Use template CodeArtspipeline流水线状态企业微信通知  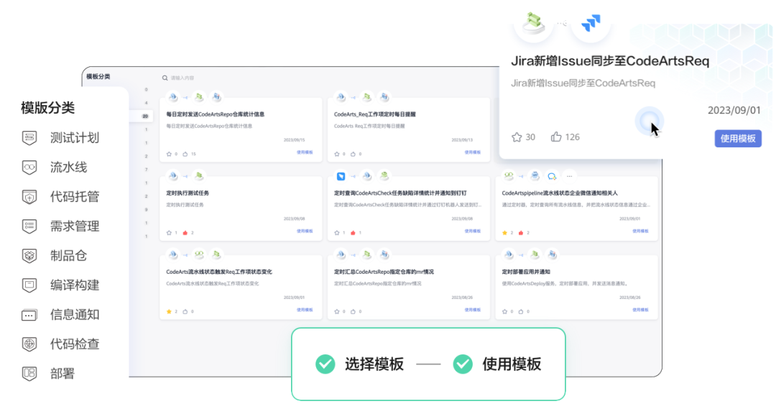tap(640, 231)
